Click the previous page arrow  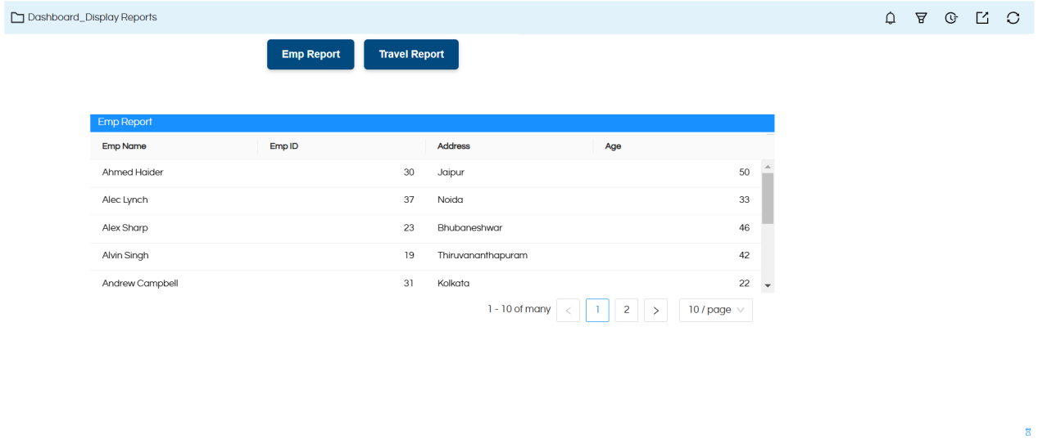tap(568, 310)
